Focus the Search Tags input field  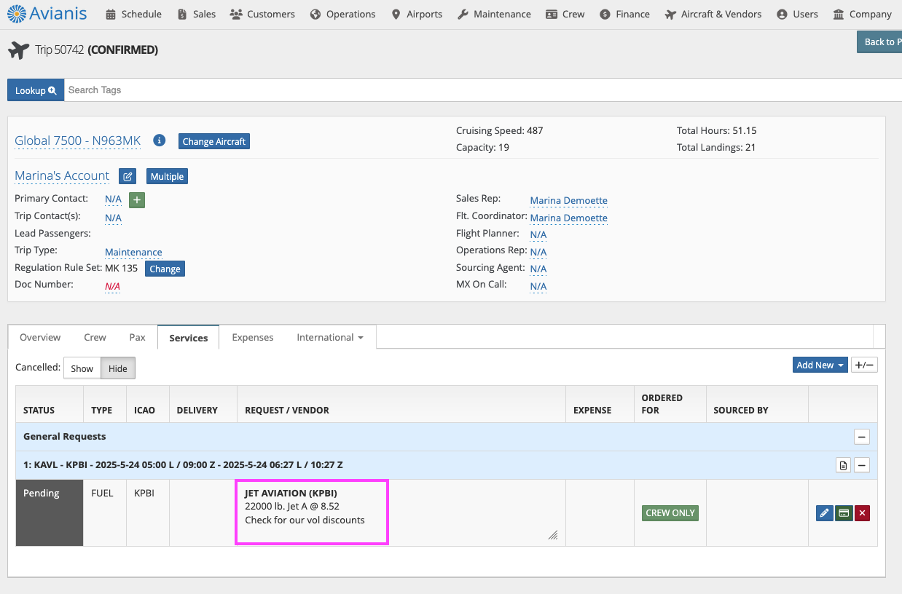(483, 90)
